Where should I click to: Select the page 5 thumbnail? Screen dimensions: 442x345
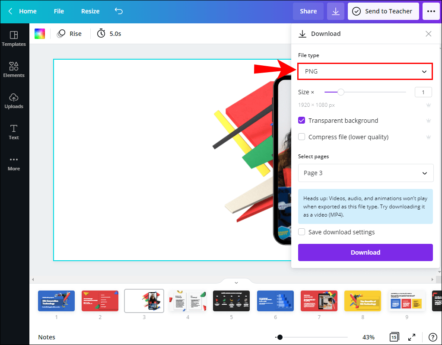click(231, 300)
